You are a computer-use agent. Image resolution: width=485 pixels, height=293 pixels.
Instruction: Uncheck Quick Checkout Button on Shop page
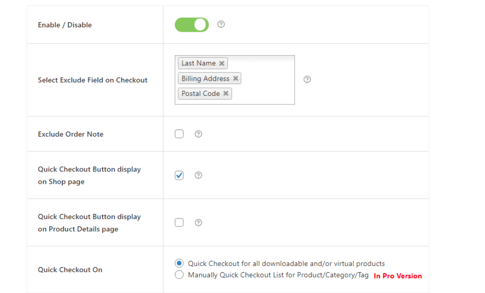coord(179,175)
